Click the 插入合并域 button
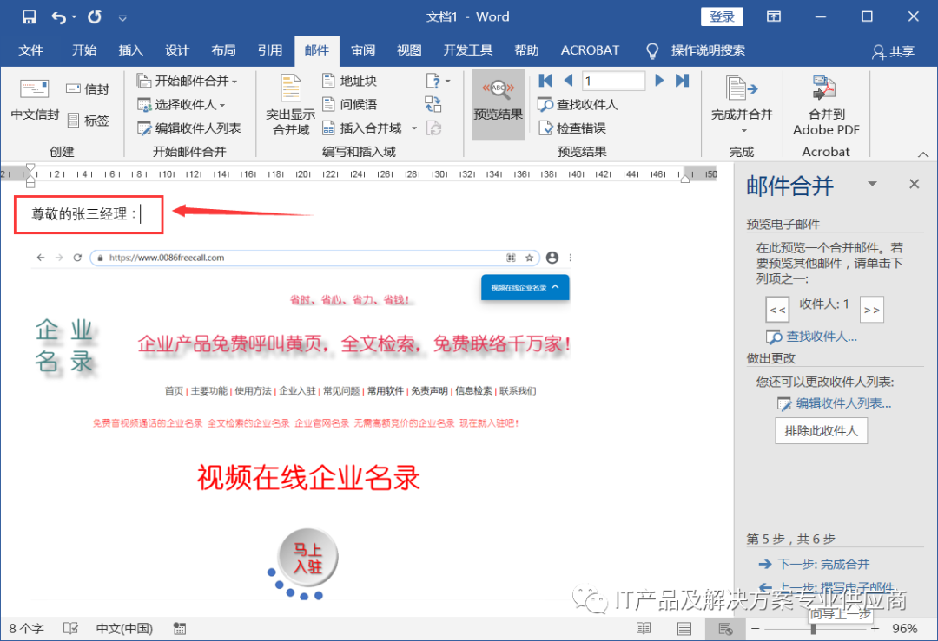 tap(362, 128)
